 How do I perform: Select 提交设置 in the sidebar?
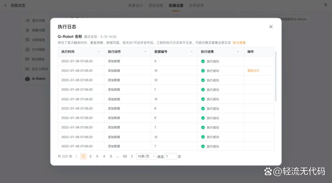[x=38, y=20]
